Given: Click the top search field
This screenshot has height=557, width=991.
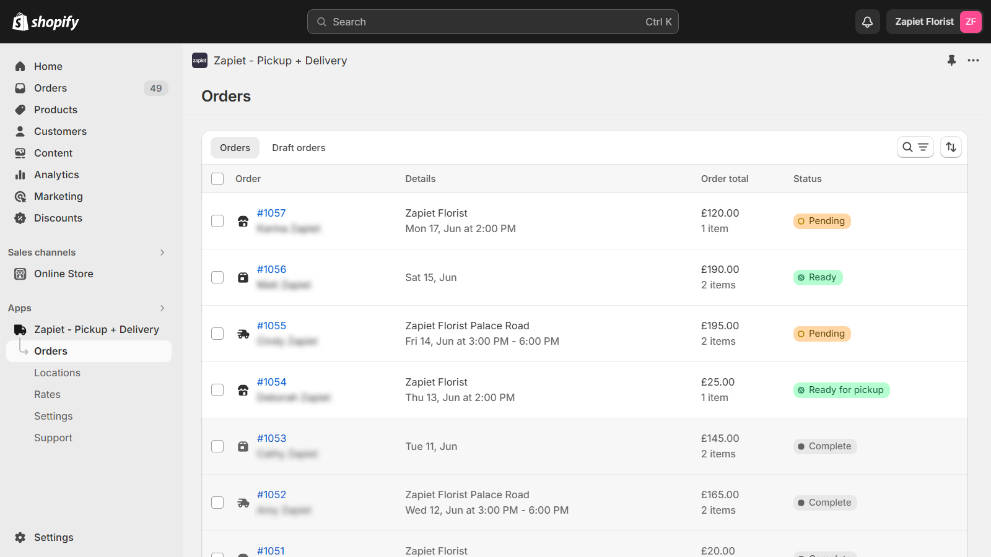Looking at the screenshot, I should coord(493,22).
